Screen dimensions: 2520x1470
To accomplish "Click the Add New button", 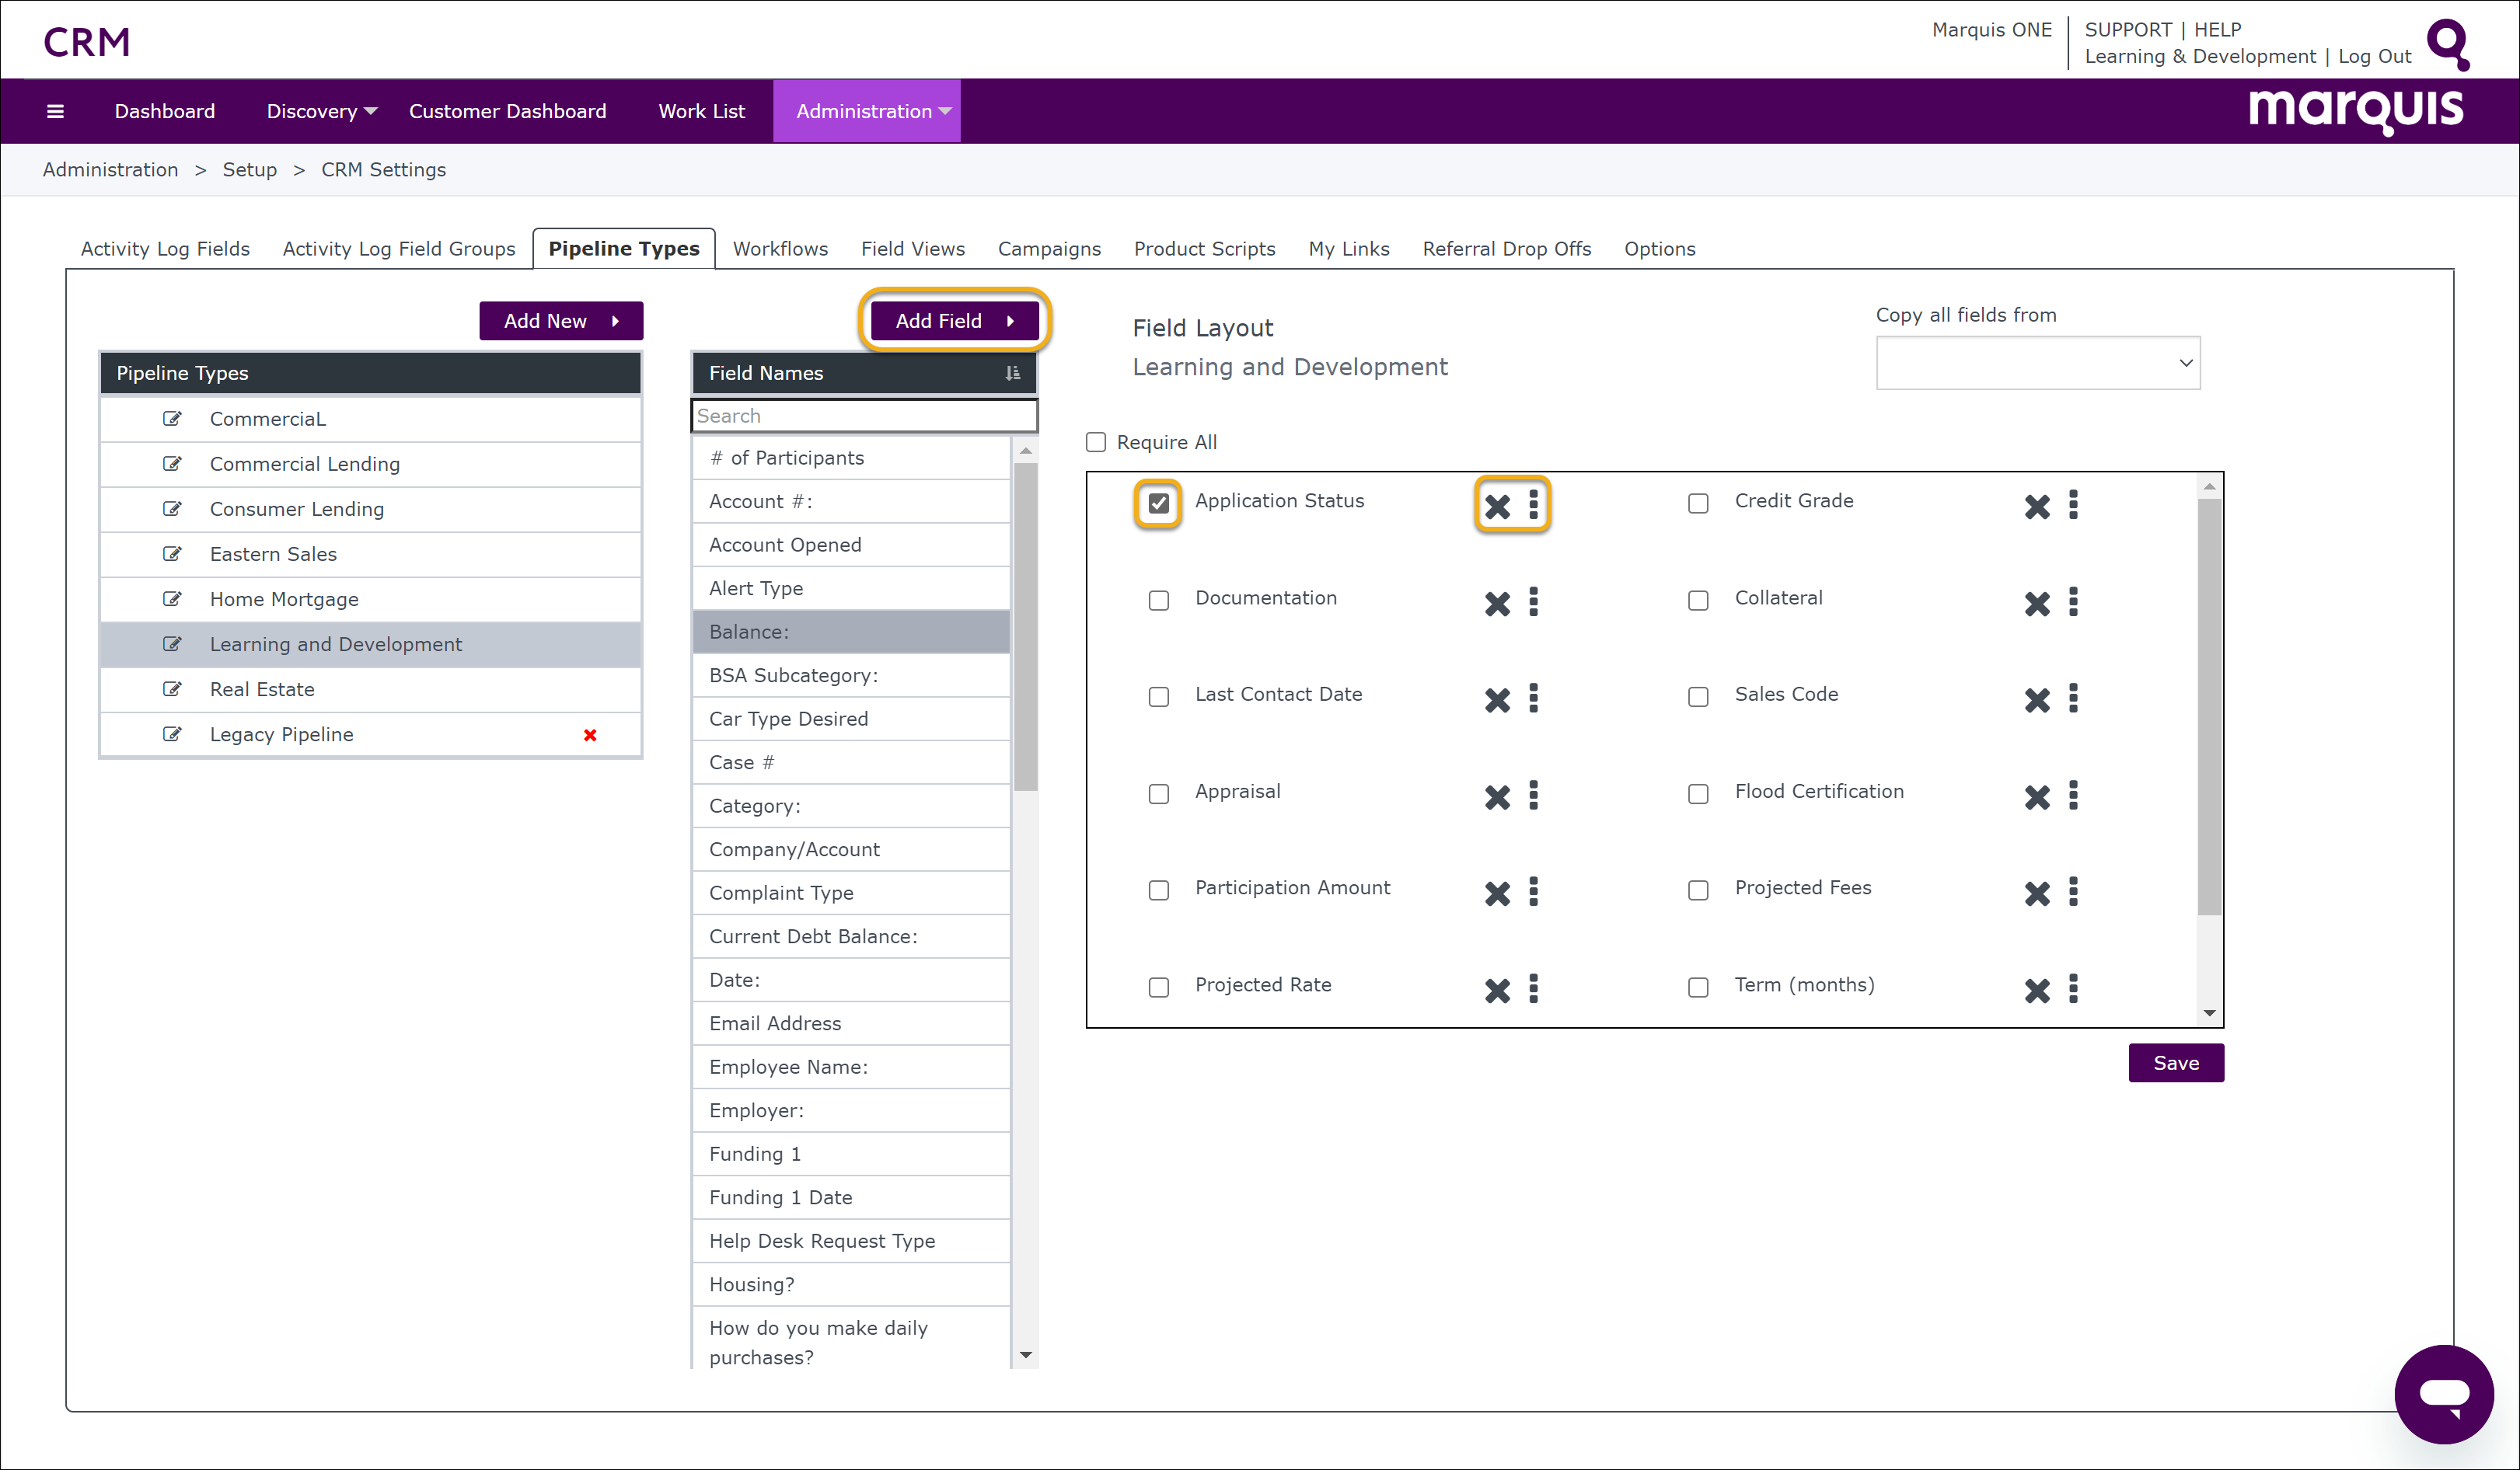I will click(561, 321).
